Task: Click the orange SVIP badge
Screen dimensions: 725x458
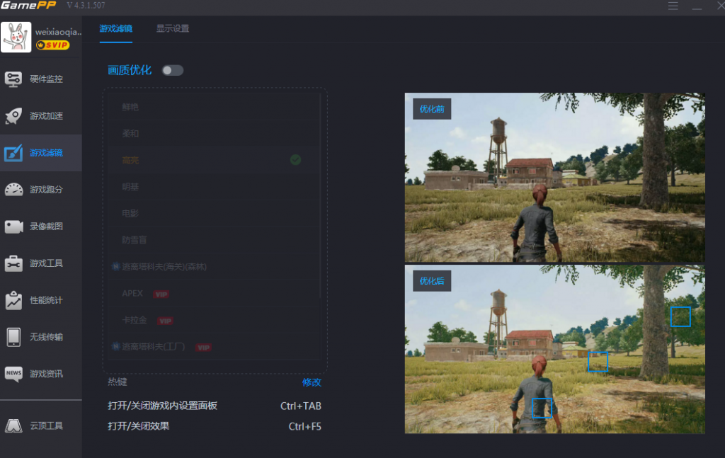Action: point(52,45)
